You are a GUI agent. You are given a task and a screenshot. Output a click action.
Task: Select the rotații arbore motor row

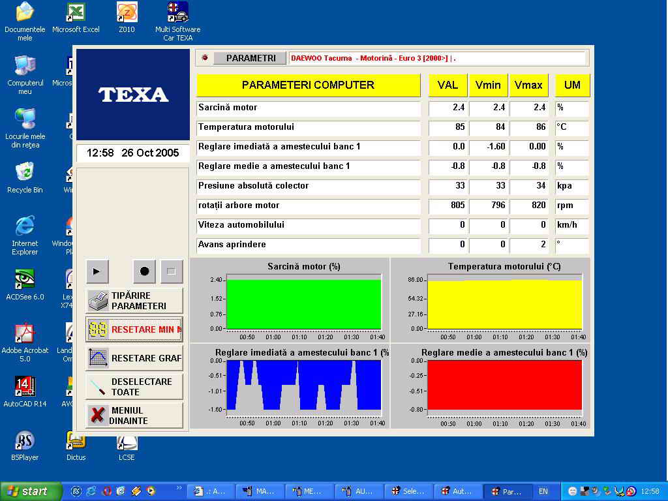(309, 205)
